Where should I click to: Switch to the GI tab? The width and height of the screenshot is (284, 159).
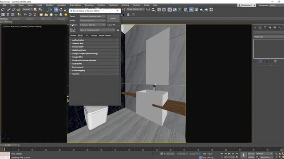point(87,35)
